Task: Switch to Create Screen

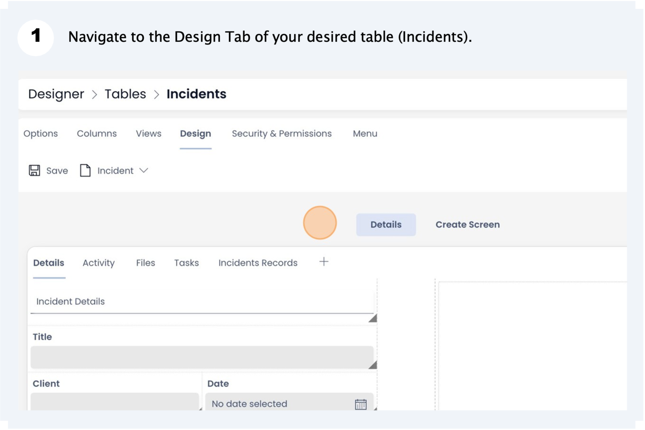Action: [468, 225]
